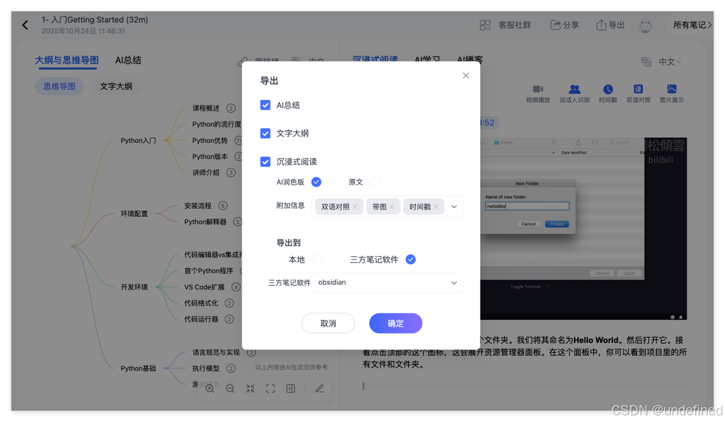Click the 取消 button

[328, 323]
